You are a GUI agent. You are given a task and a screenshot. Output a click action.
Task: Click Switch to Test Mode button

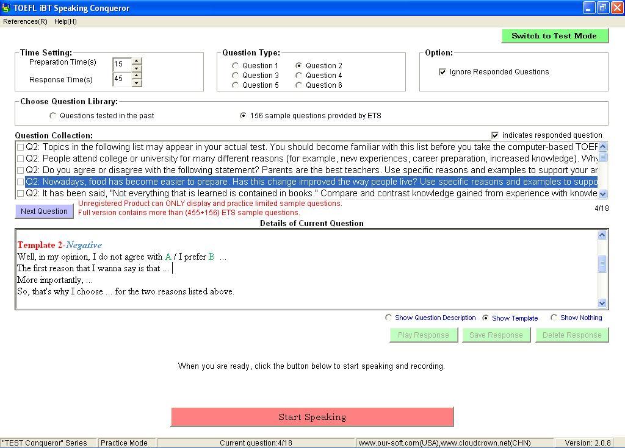point(555,36)
